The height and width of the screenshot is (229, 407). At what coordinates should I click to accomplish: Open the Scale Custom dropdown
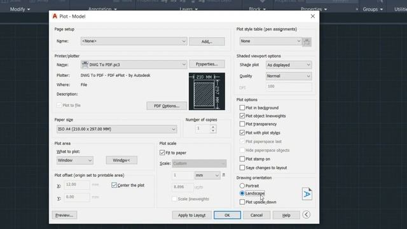[199, 163]
